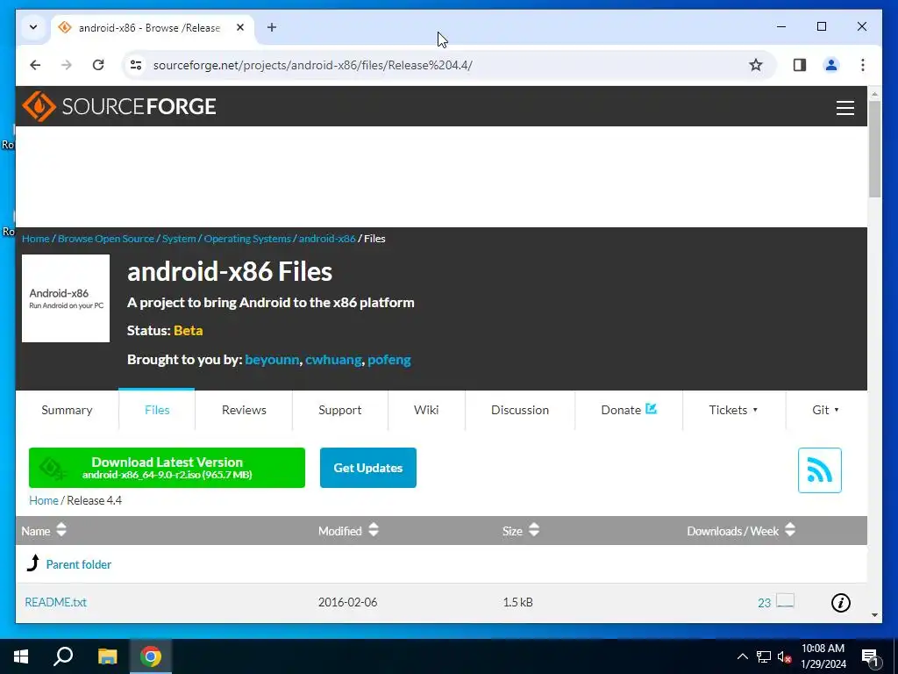Go to Parent folder link
The height and width of the screenshot is (674, 898).
pyautogui.click(x=78, y=564)
